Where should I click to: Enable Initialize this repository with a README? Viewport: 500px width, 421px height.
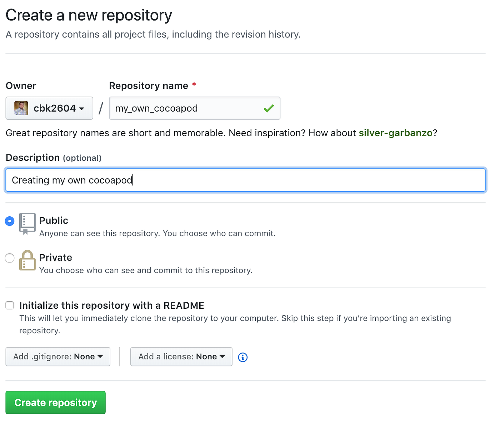[x=9, y=305]
